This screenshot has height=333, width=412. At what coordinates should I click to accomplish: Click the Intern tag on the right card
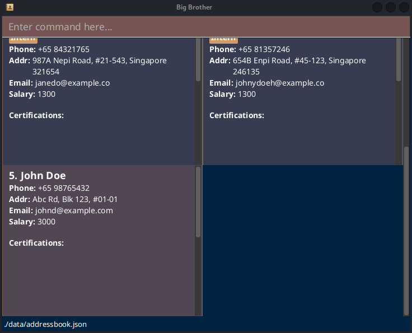[223, 39]
